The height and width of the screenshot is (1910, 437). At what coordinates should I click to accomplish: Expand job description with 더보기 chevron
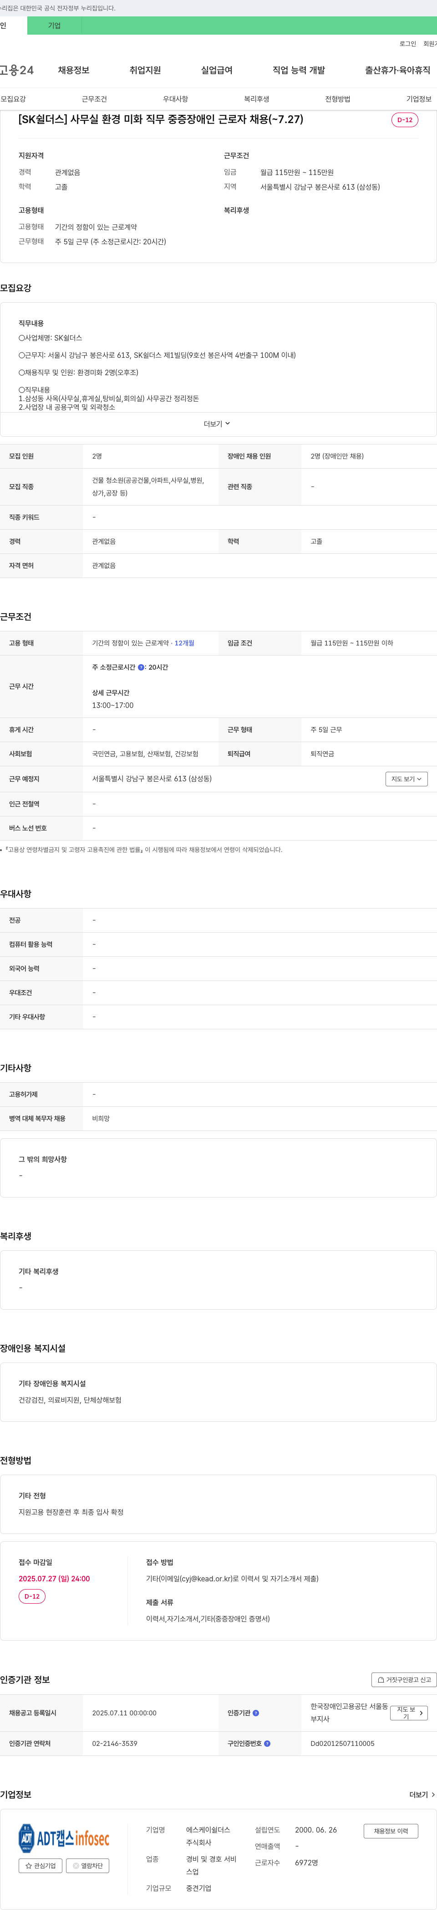(218, 424)
